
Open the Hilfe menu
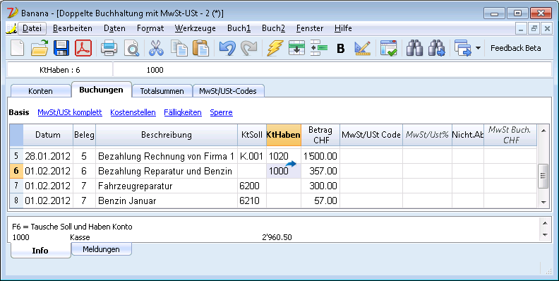[343, 28]
